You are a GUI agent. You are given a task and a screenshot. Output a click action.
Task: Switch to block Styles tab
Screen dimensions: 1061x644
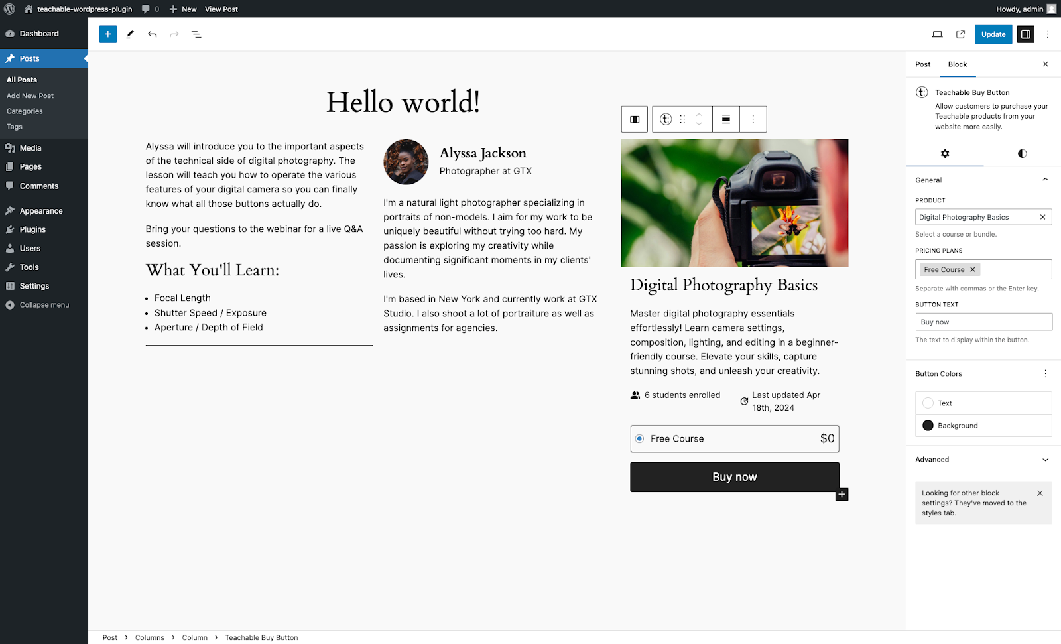click(1022, 153)
